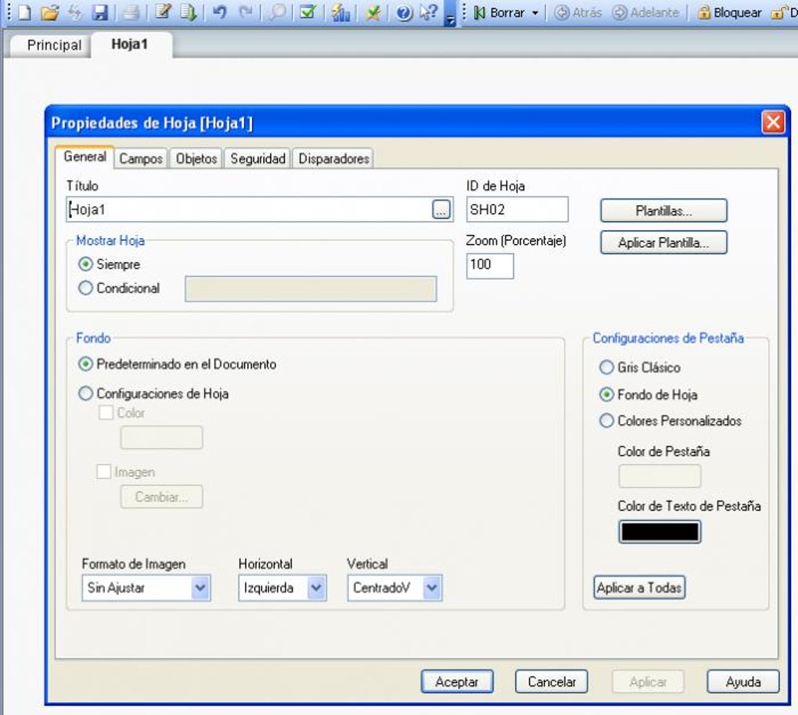Click the Save floppy disk icon
This screenshot has height=715, width=798.
(100, 13)
